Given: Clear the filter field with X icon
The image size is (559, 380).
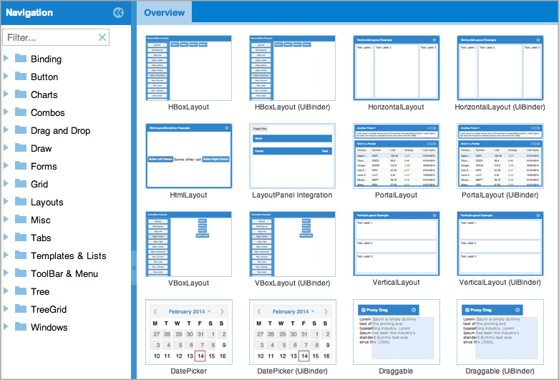Looking at the screenshot, I should (102, 37).
